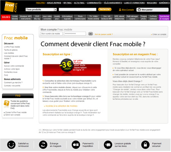The width and height of the screenshot is (171, 152).
Task: Click the Paiement sécurisé padlock icon
Action: click(x=145, y=145)
